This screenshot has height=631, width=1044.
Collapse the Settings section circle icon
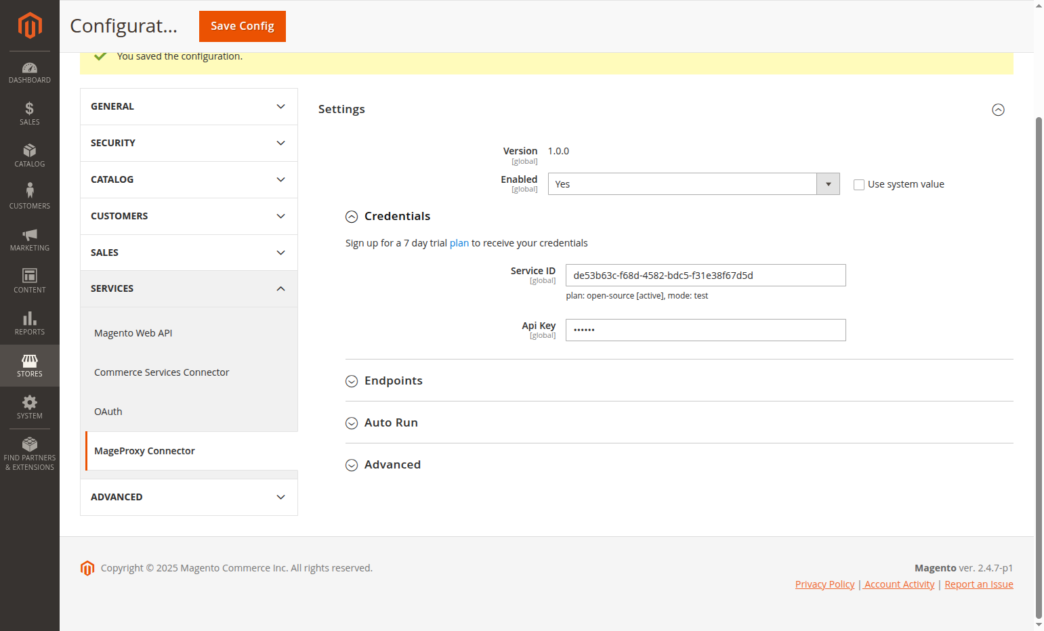pos(998,110)
